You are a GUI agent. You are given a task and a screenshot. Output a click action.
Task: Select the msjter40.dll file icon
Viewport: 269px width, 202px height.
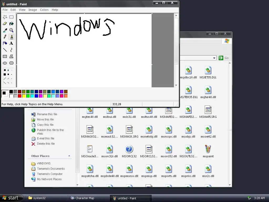click(208, 90)
